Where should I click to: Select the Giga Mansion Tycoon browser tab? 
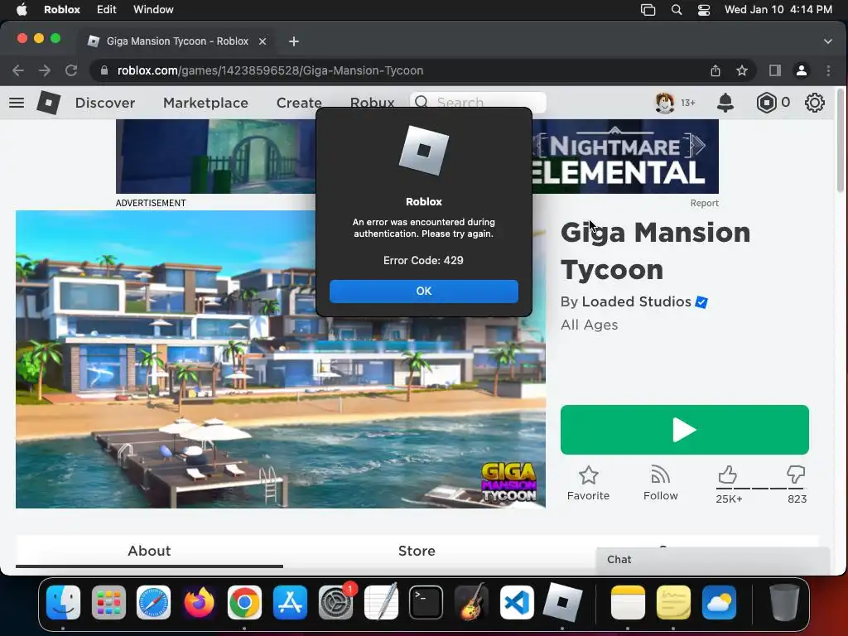click(x=176, y=41)
